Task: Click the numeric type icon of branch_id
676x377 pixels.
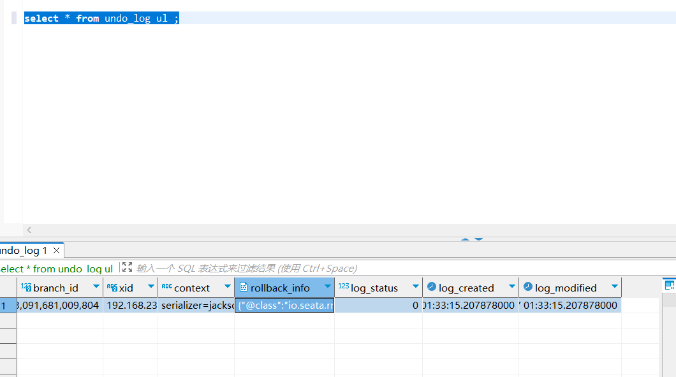Action: pos(26,287)
